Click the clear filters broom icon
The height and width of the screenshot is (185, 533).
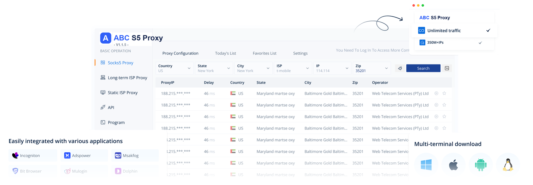click(400, 68)
